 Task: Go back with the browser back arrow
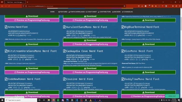(x=2, y=6)
